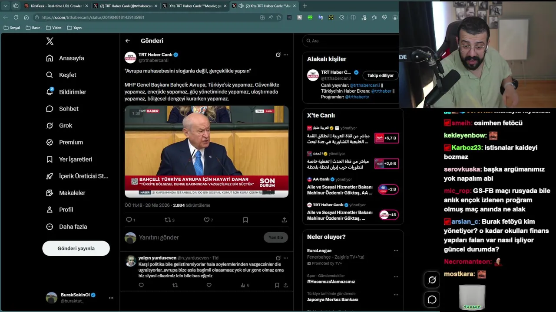
Task: Toggle Takip ediliyor follow button
Action: pyautogui.click(x=381, y=75)
